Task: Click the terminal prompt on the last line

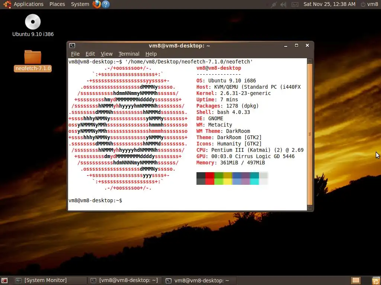Action: [95, 201]
